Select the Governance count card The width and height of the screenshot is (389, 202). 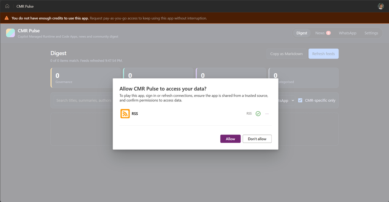[x=82, y=78]
